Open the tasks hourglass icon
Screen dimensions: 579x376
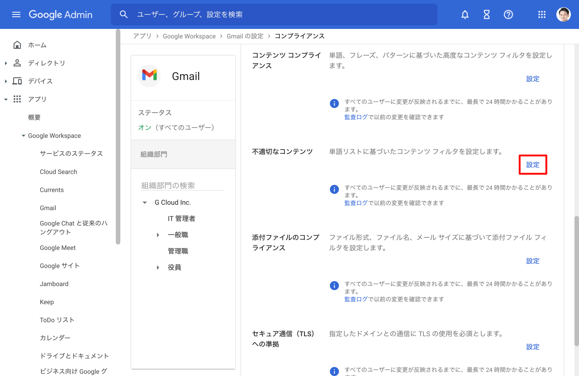click(x=487, y=14)
